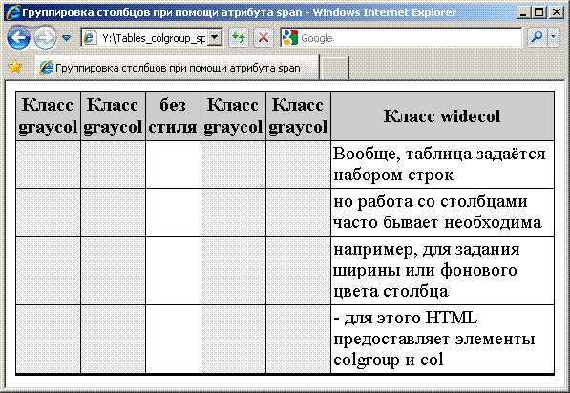Open a new blank tab
Screen dimensions: 570x393
tap(335, 68)
